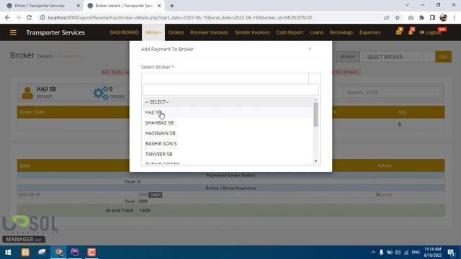Click the browser reload button
This screenshot has width=461, height=259.
[x=29, y=17]
